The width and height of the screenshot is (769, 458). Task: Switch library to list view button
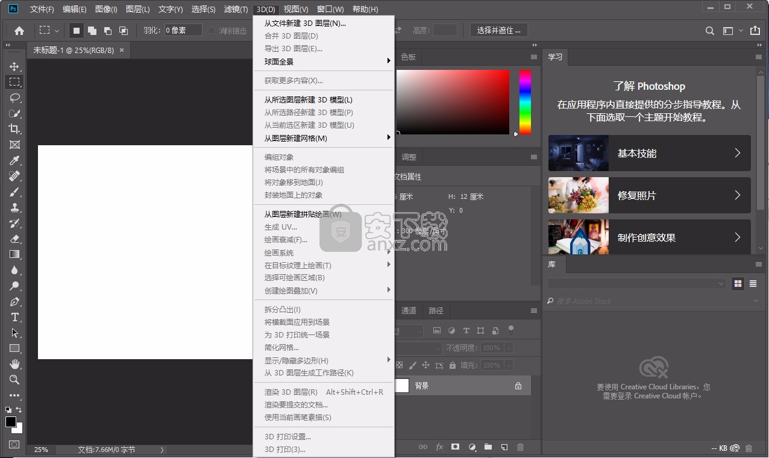(753, 283)
